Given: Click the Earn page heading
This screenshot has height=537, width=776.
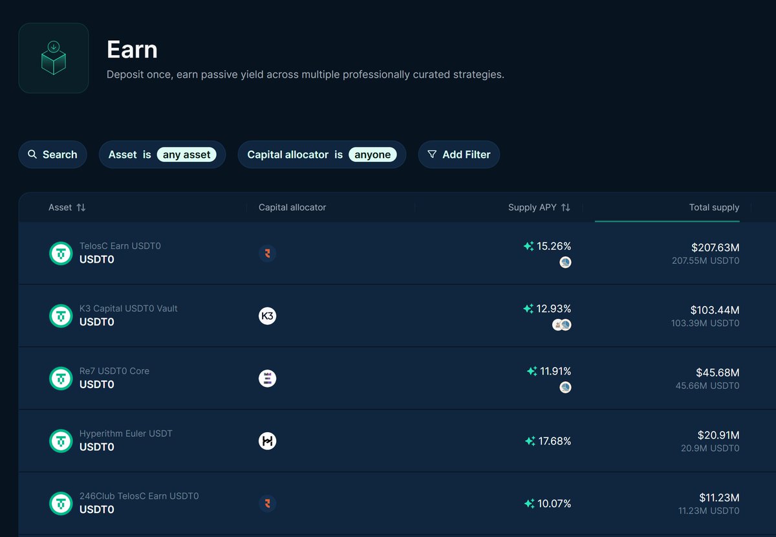Looking at the screenshot, I should coord(132,50).
